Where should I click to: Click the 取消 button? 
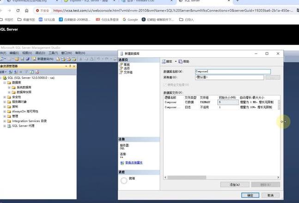click(x=270, y=195)
